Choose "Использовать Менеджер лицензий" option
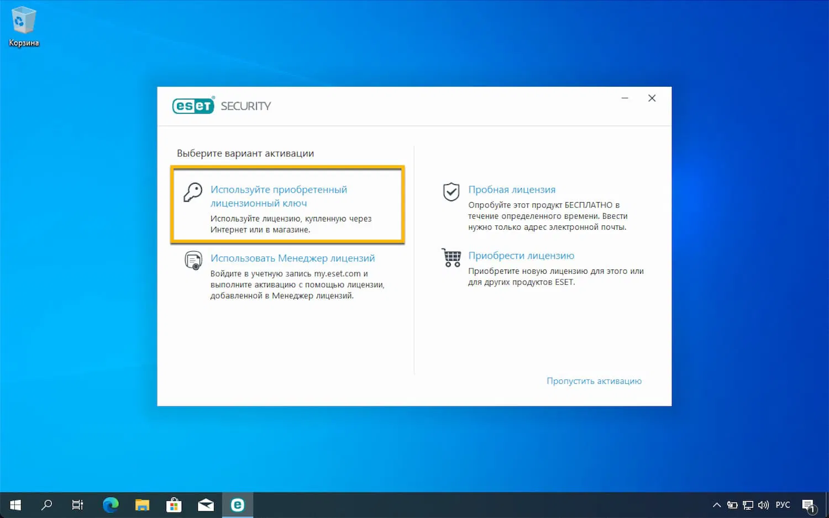The image size is (829, 518). (292, 258)
